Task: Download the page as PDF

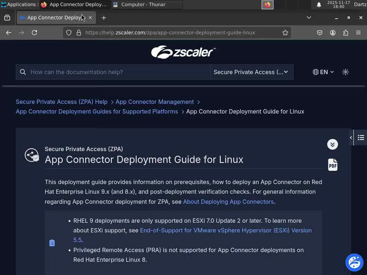Action: [333, 165]
